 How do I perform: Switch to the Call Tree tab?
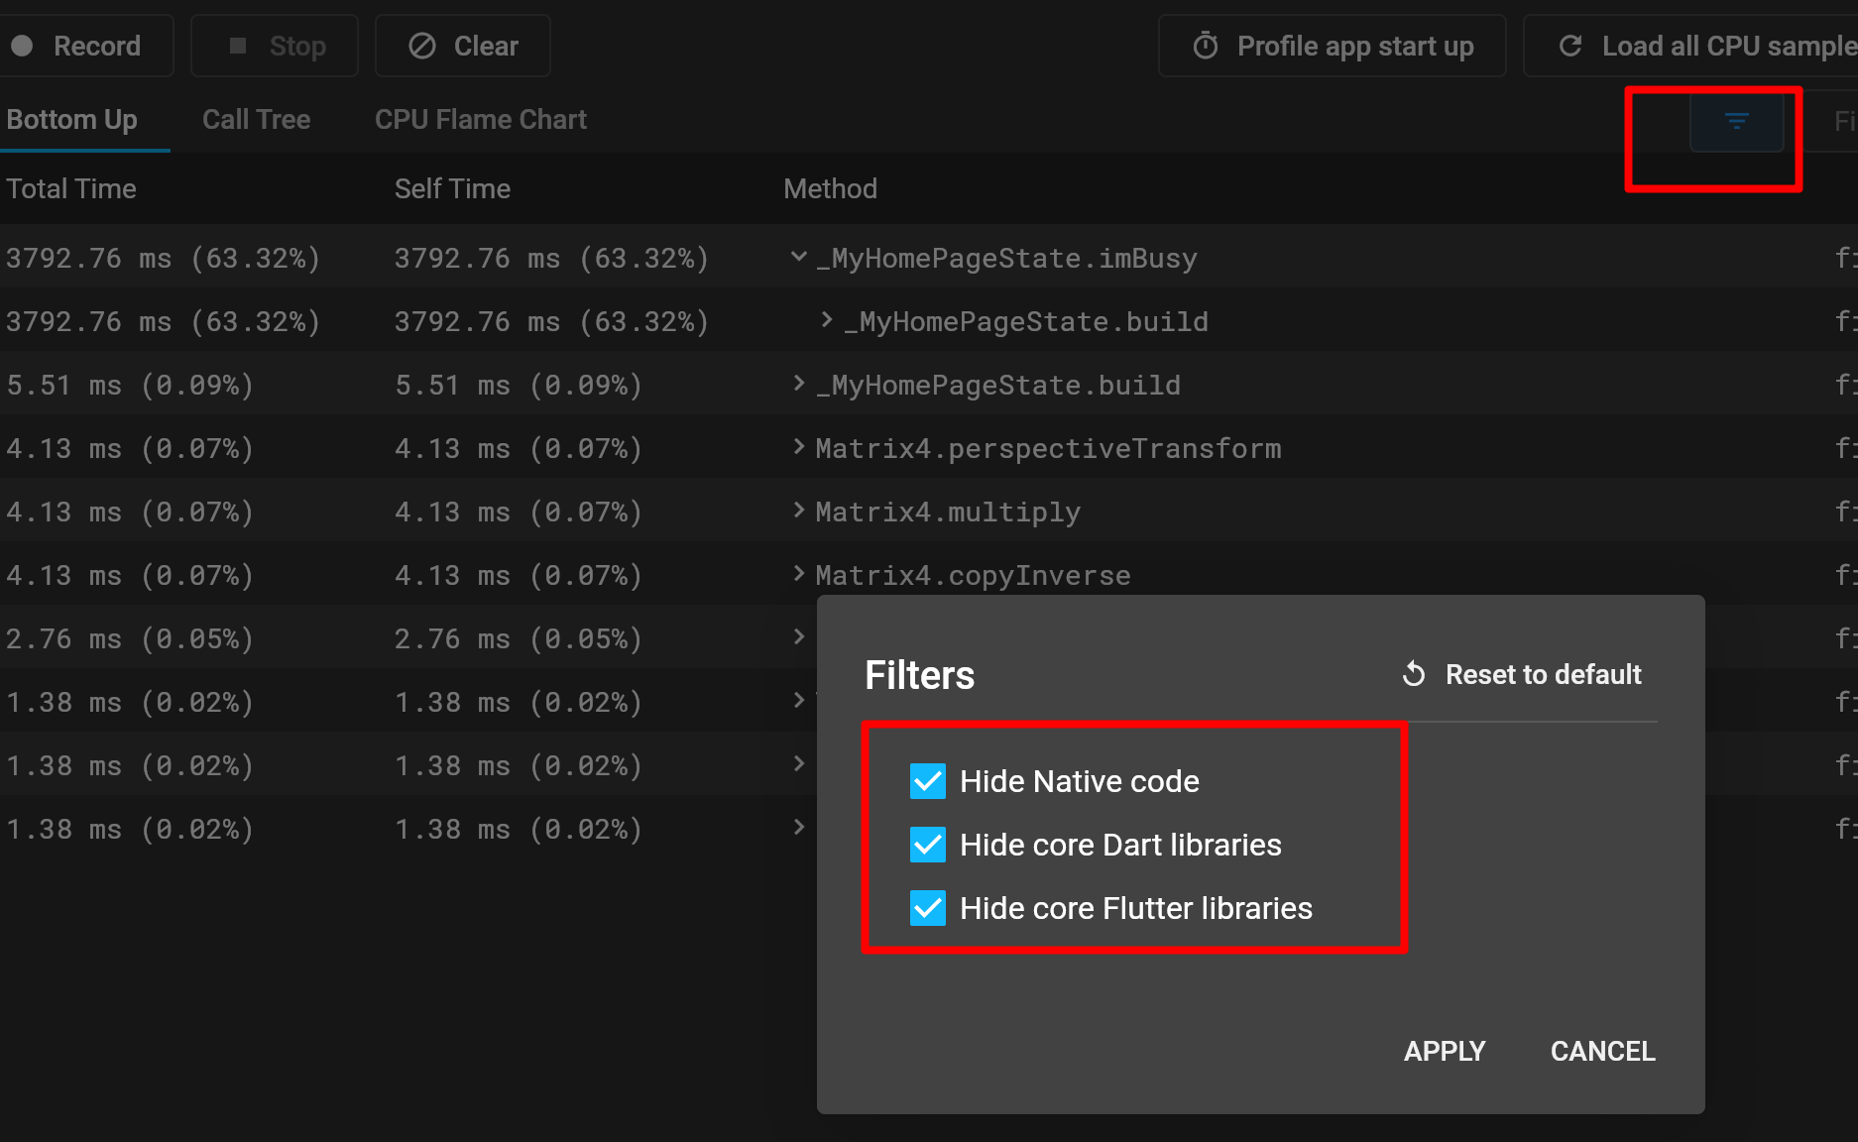(257, 120)
